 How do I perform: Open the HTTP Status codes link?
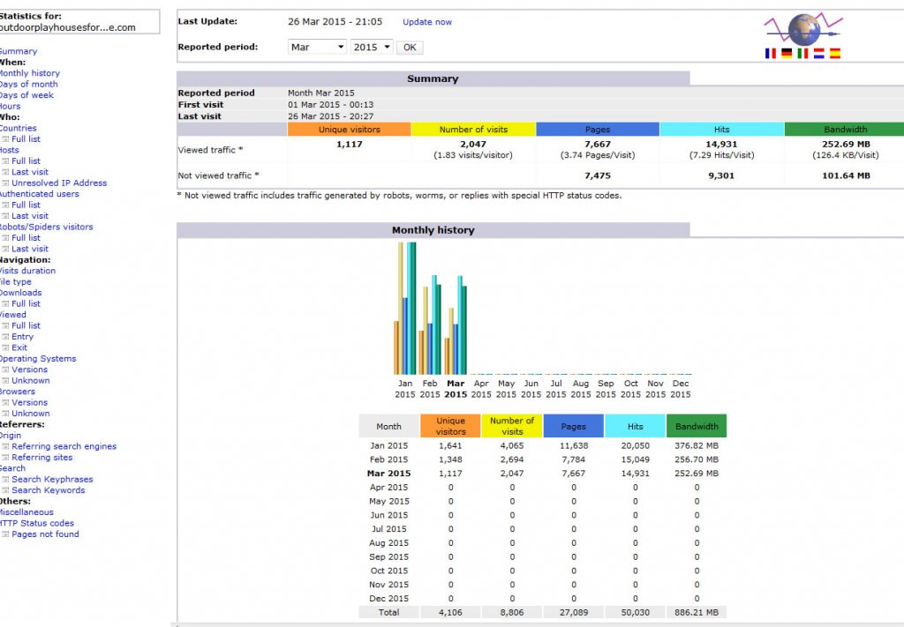(x=37, y=523)
